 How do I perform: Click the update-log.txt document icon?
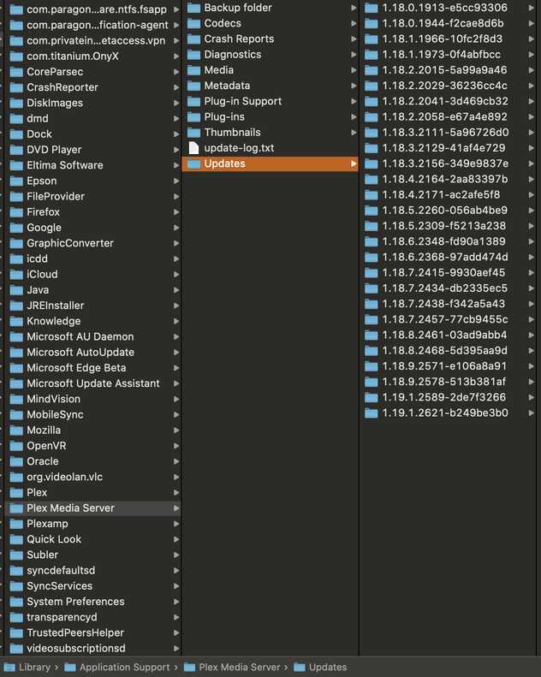coord(193,148)
